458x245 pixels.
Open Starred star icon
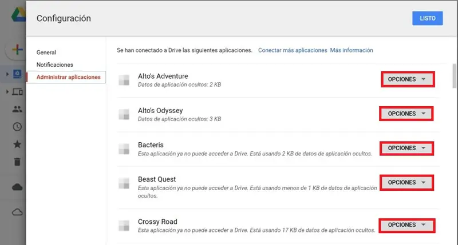(x=17, y=144)
